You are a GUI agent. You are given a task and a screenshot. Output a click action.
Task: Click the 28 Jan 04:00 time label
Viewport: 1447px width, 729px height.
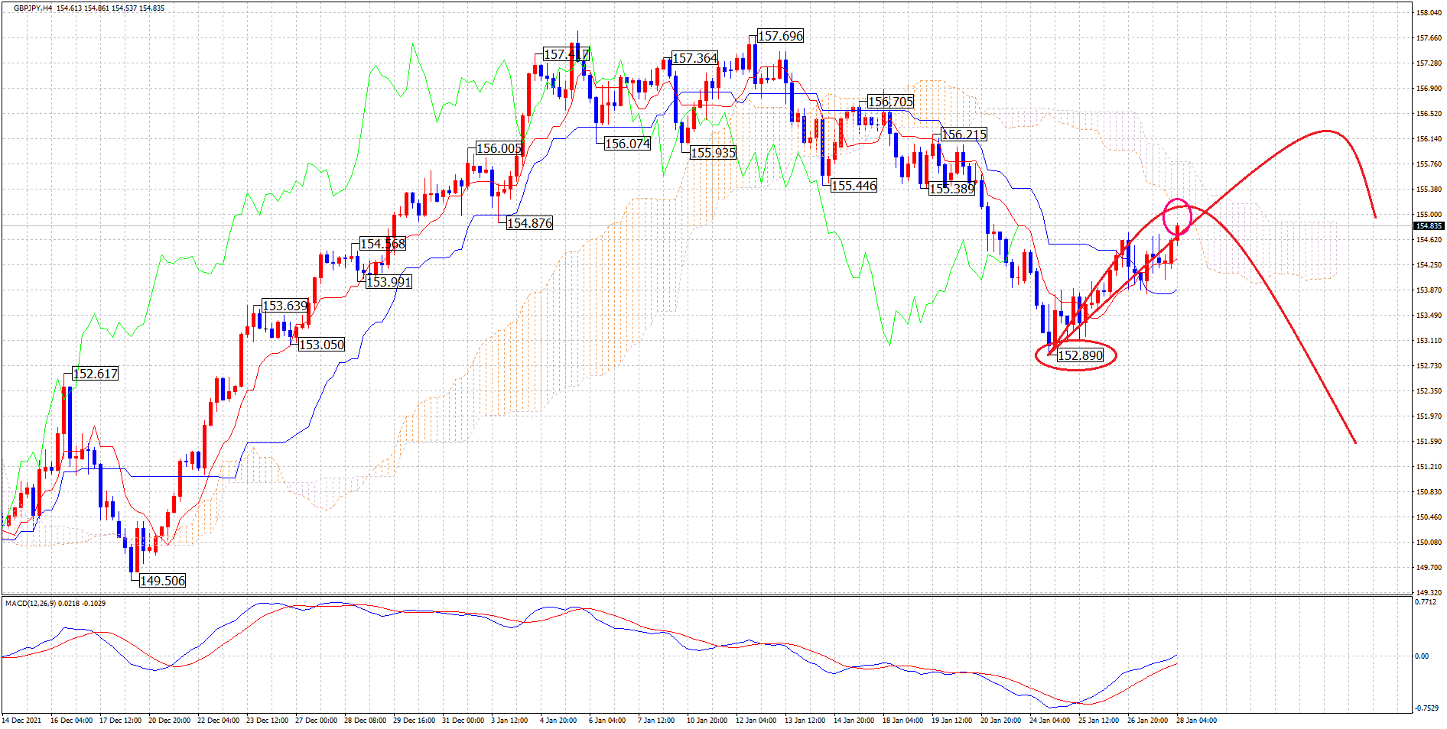1196,721
